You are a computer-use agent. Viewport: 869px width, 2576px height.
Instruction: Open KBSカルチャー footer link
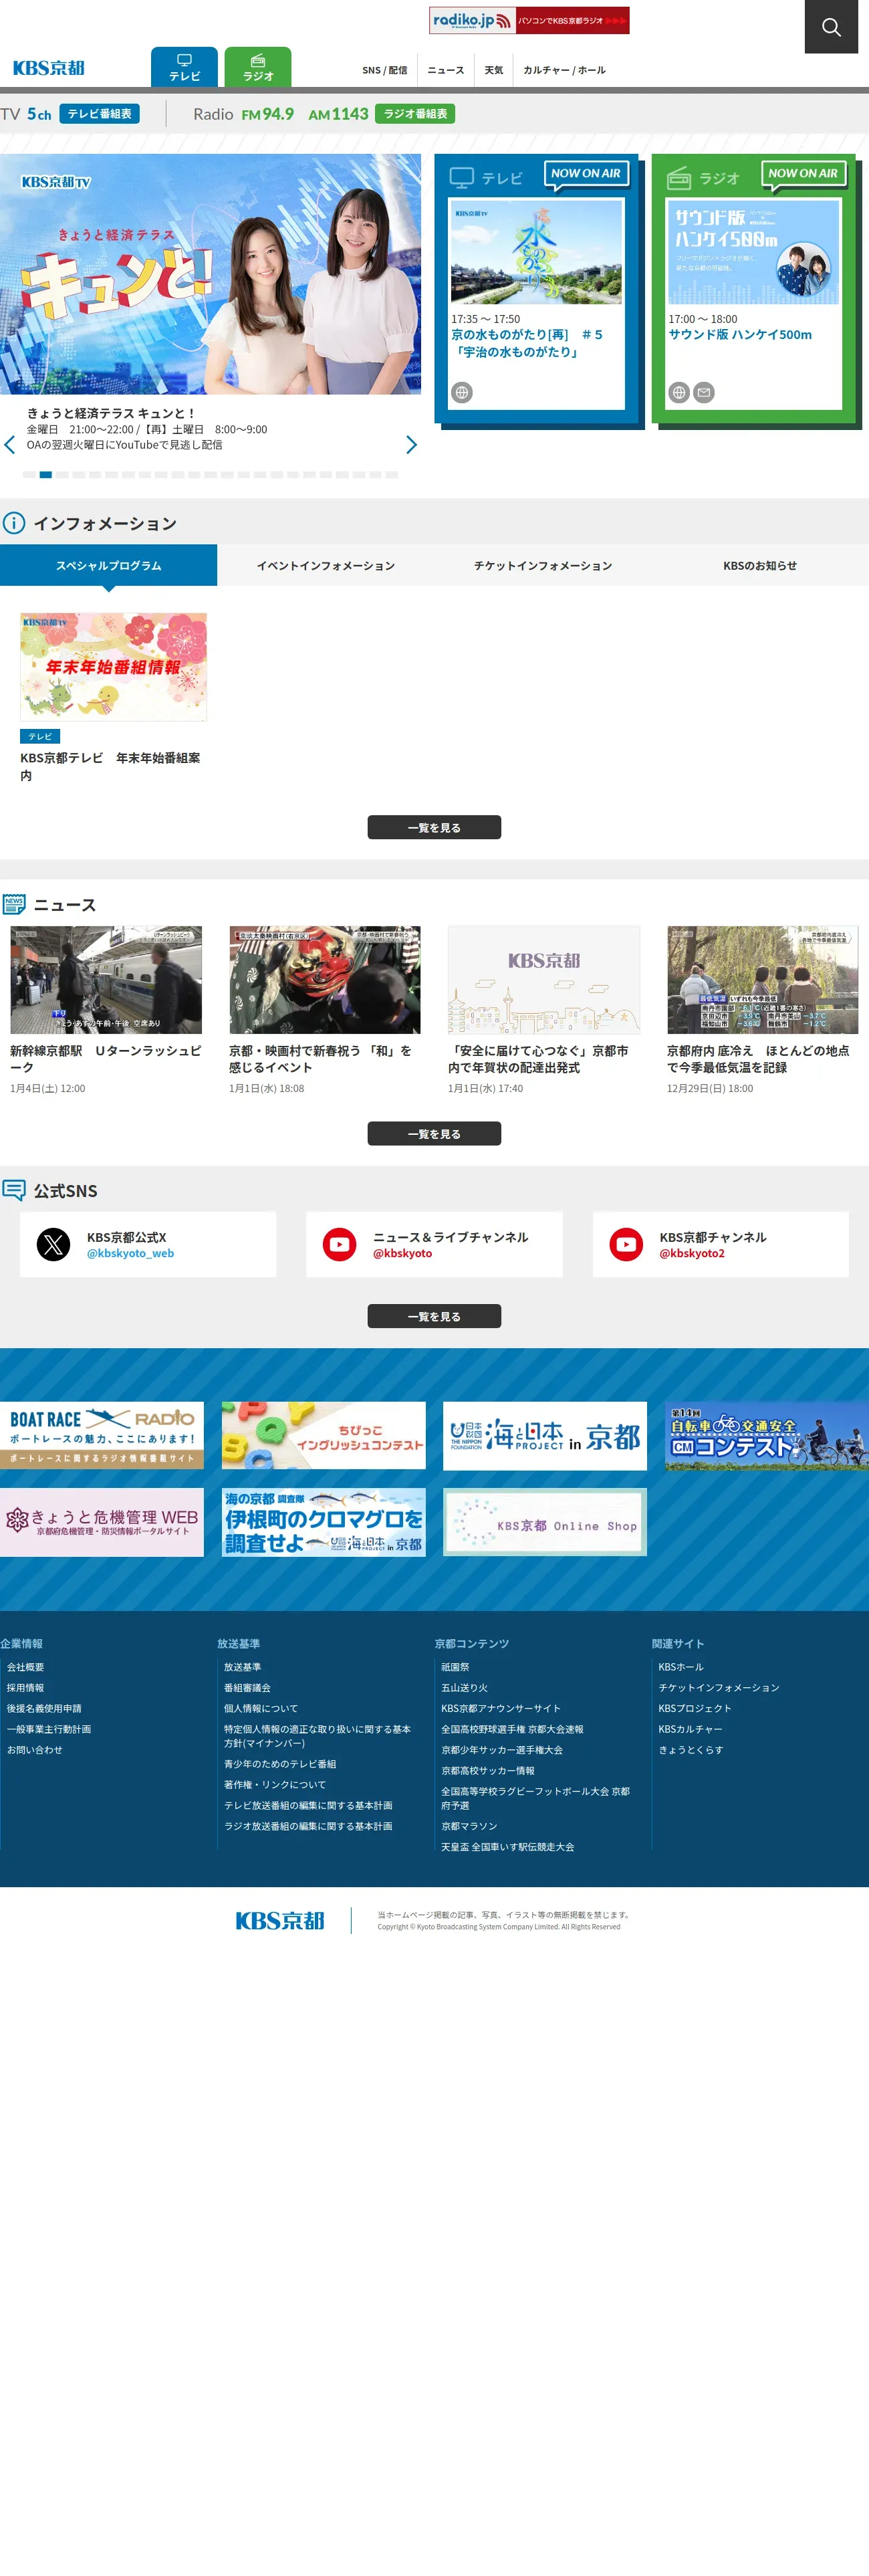click(690, 1728)
